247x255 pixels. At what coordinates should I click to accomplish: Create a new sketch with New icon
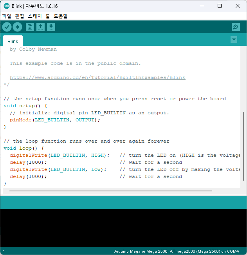coord(30,27)
